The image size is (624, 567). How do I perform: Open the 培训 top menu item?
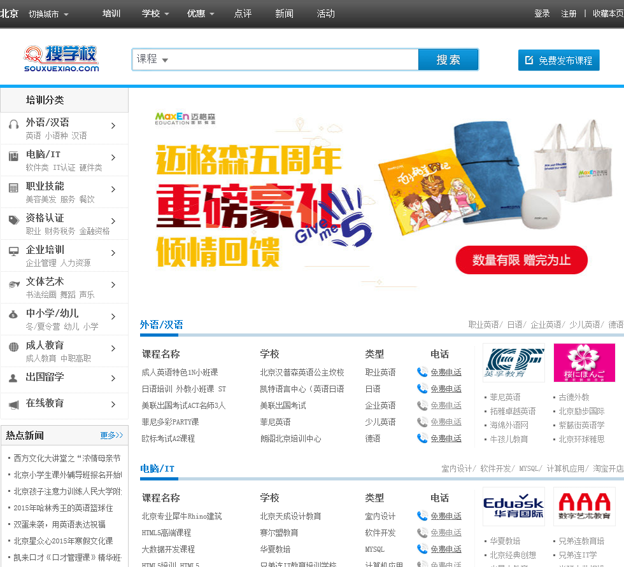tap(111, 13)
